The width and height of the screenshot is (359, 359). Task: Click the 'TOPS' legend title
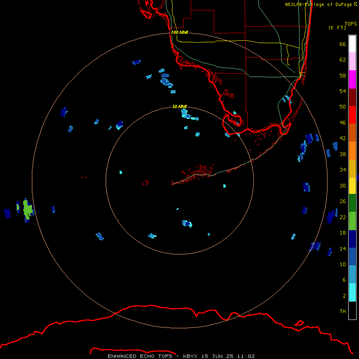tap(351, 24)
